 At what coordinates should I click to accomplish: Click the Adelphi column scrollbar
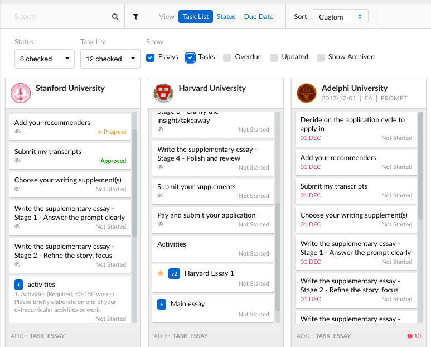[421, 166]
